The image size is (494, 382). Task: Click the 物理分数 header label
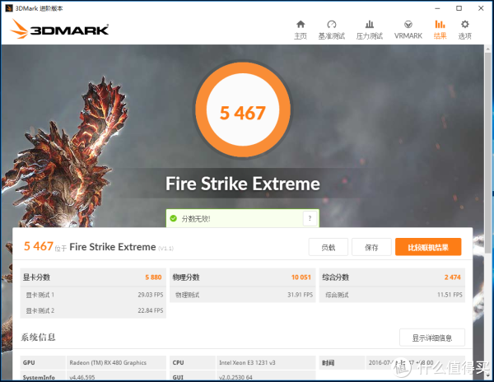(186, 277)
